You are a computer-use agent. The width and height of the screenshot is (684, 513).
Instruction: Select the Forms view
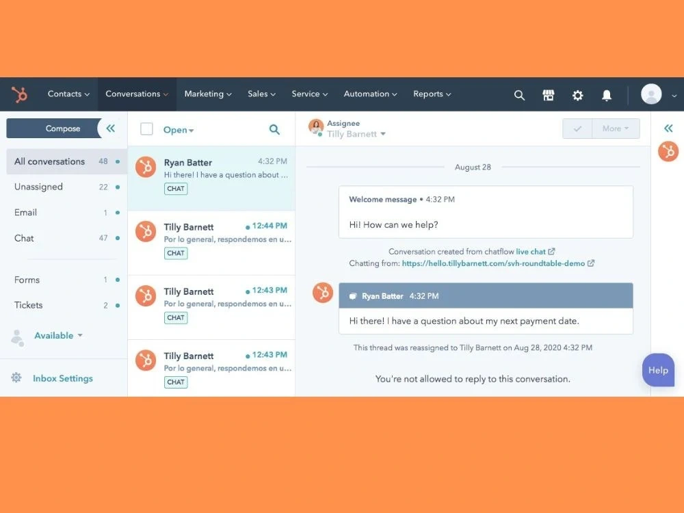(67, 280)
